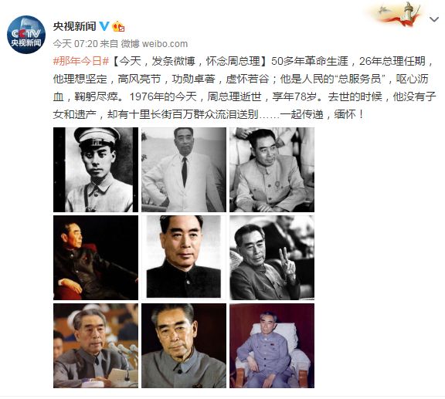Open the 央视新闻 account name link
Viewport: 445px width, 399px height.
click(x=75, y=26)
